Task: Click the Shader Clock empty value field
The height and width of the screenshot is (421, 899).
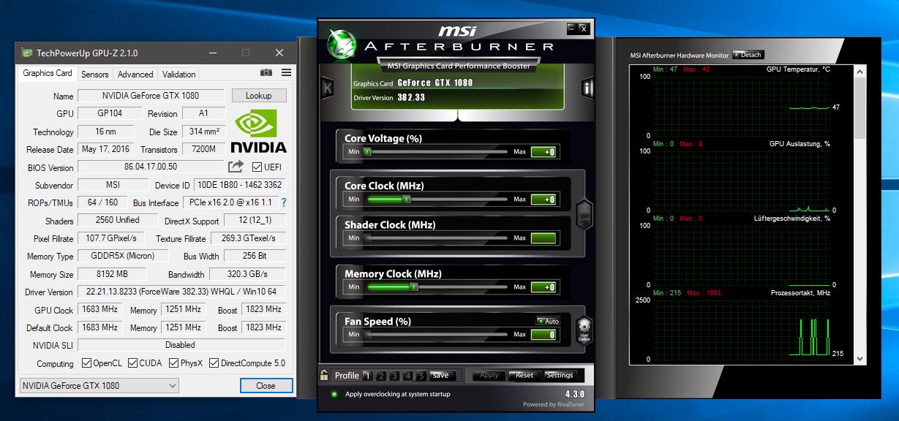Action: point(543,238)
